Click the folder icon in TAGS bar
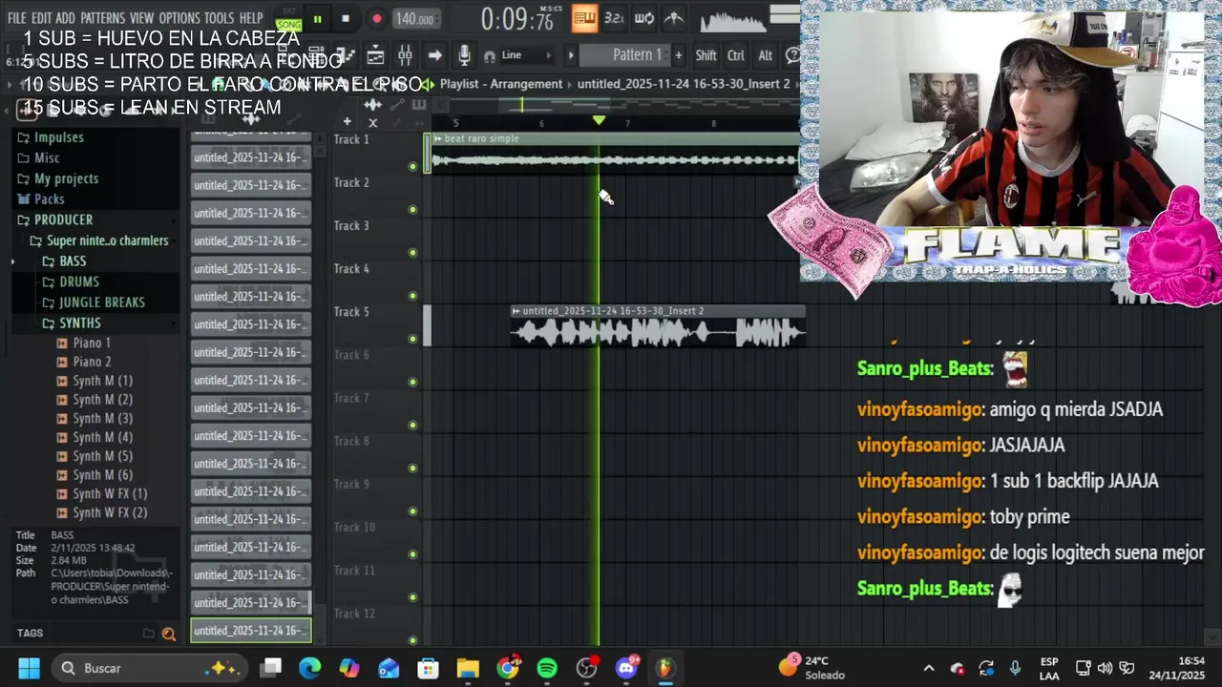The height and width of the screenshot is (687, 1222). 148,633
